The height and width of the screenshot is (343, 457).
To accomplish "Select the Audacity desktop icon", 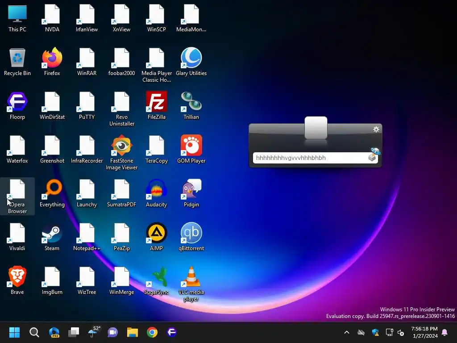I will (x=157, y=193).
